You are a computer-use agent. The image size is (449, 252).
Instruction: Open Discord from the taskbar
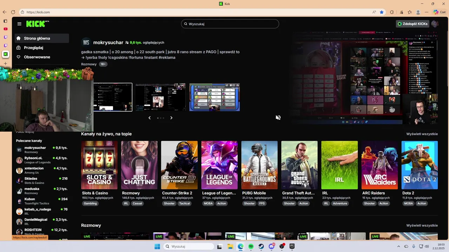272,246
